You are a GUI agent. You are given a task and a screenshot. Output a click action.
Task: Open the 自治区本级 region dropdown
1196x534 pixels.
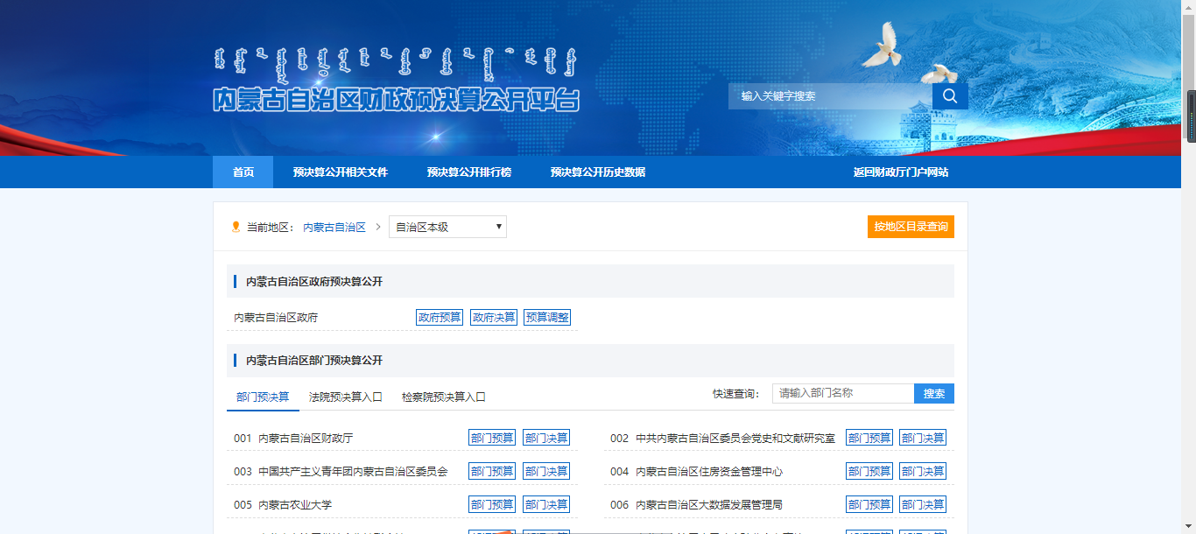447,227
